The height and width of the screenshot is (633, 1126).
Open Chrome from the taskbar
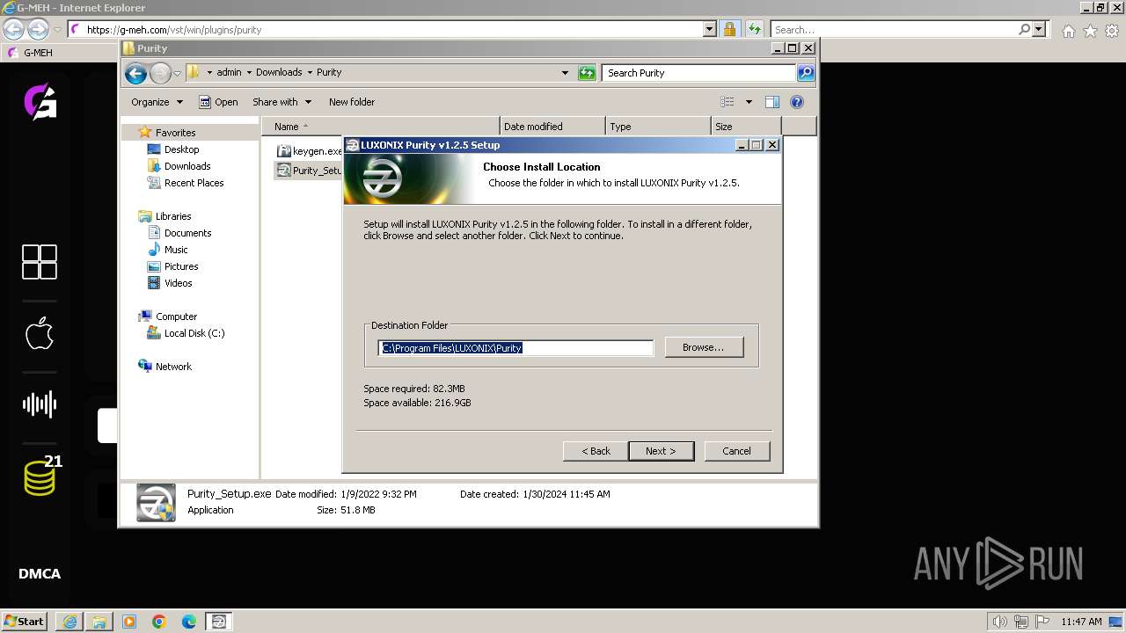(159, 622)
